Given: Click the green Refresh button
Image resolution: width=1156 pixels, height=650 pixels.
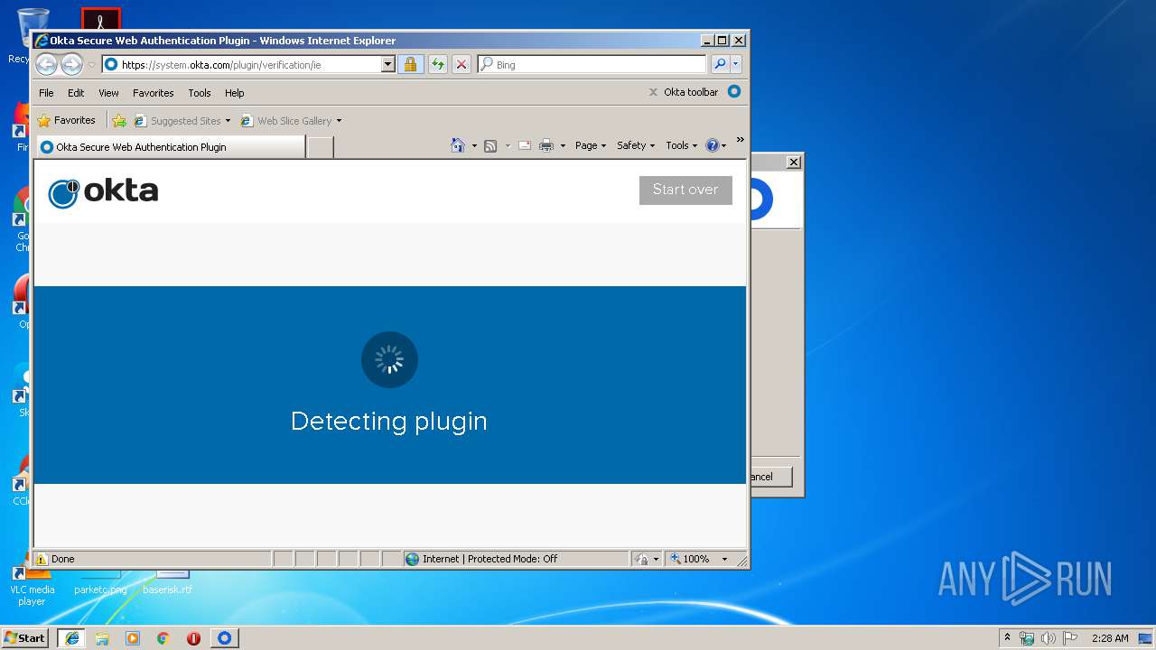Looking at the screenshot, I should click(x=437, y=64).
